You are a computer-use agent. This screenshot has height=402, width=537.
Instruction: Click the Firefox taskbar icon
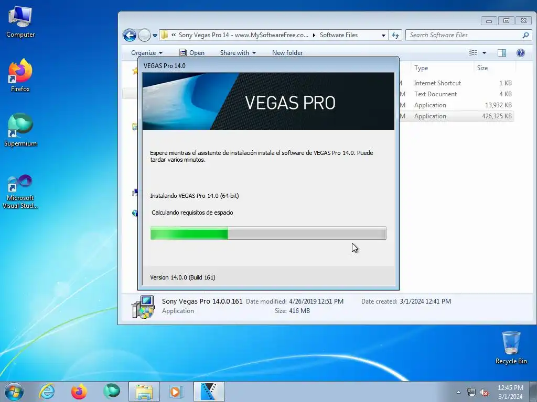[79, 392]
